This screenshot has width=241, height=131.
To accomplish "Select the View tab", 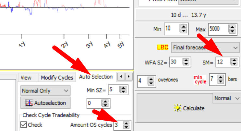I will click(26, 77).
